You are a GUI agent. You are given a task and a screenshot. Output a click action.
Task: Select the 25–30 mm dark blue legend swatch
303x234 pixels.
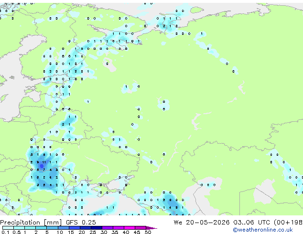(x=97, y=228)
